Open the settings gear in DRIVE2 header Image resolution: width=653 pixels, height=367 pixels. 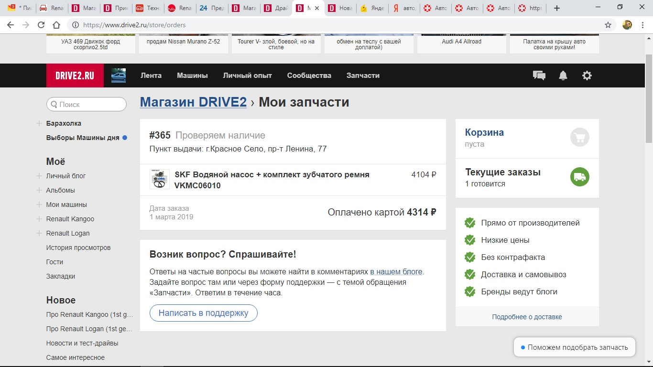point(587,76)
